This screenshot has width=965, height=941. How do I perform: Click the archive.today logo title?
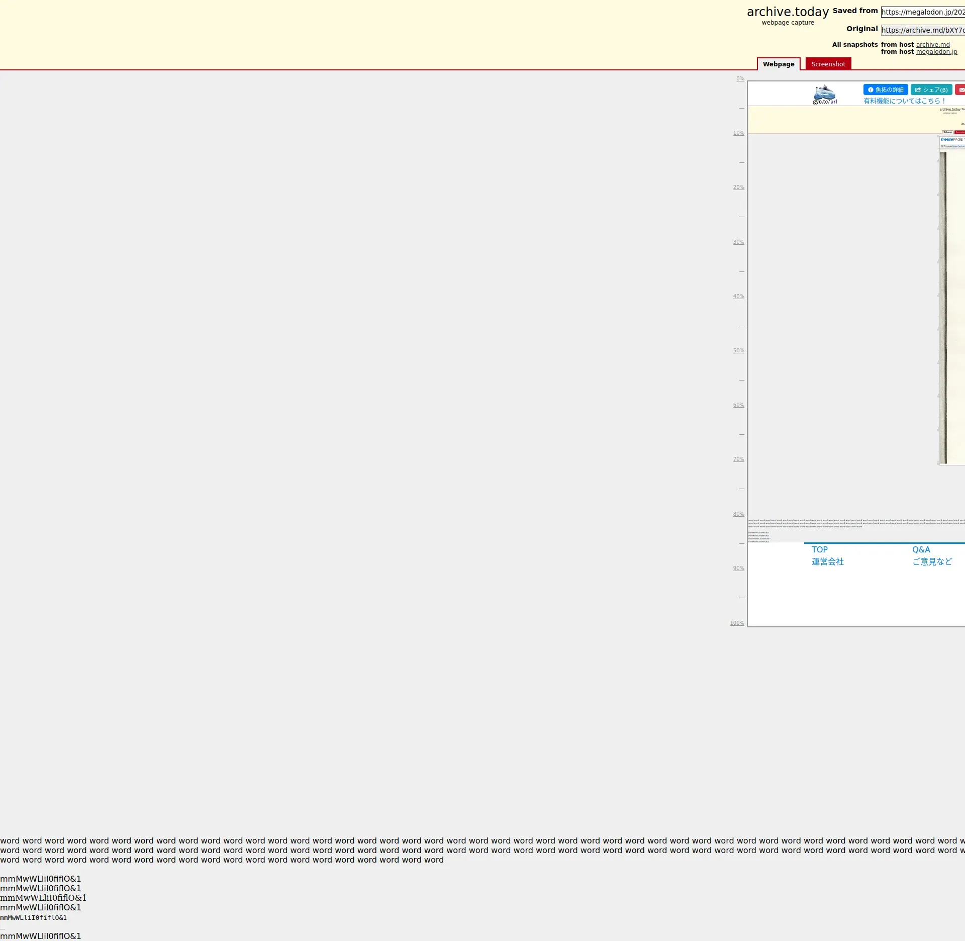tap(787, 12)
